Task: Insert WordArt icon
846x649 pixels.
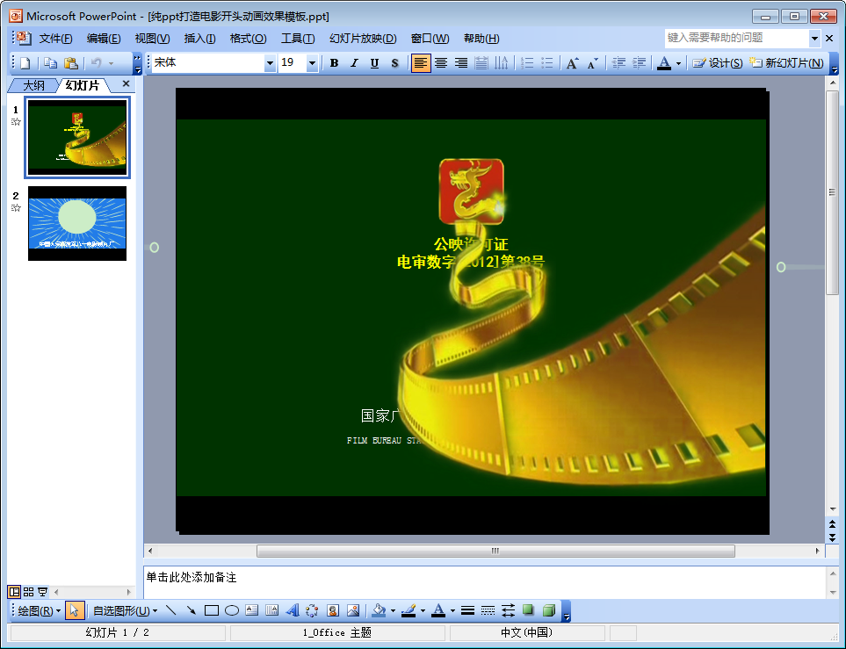Action: point(292,610)
